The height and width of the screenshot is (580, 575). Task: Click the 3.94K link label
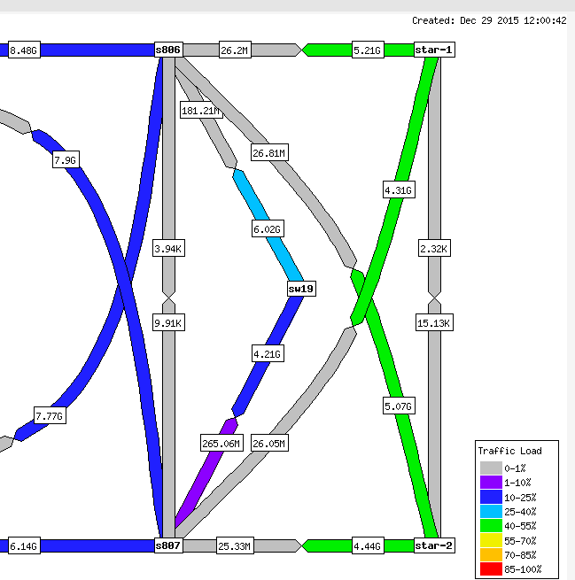coord(168,248)
